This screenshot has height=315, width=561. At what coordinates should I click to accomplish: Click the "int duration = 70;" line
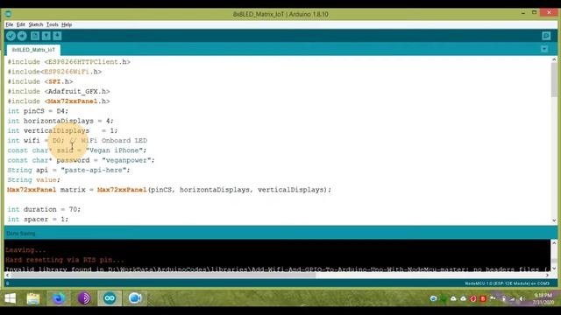[x=44, y=209]
